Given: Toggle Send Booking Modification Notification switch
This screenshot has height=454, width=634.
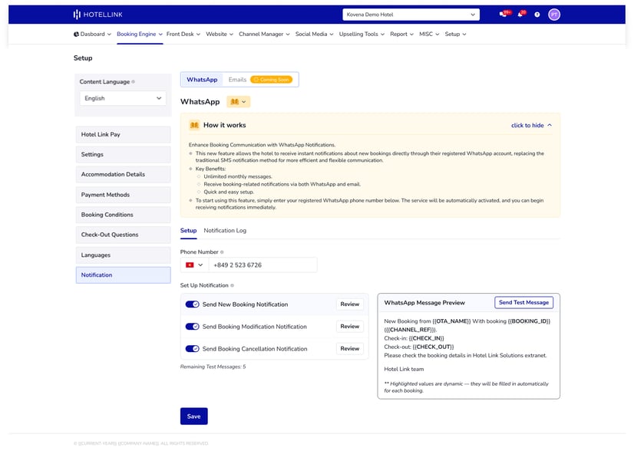Looking at the screenshot, I should click(x=192, y=327).
